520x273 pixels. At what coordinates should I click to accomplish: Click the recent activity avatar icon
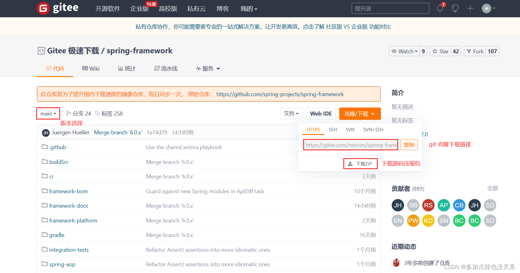coord(396,263)
